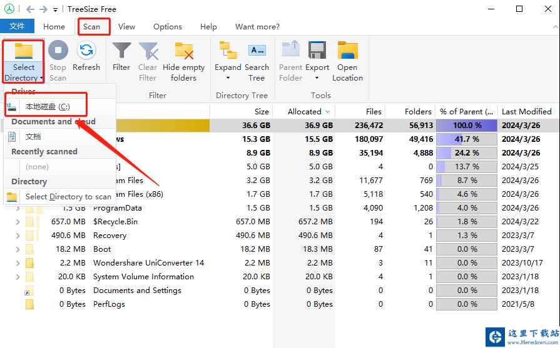
Task: Click the TreeSize app logo icon
Action: [9, 9]
